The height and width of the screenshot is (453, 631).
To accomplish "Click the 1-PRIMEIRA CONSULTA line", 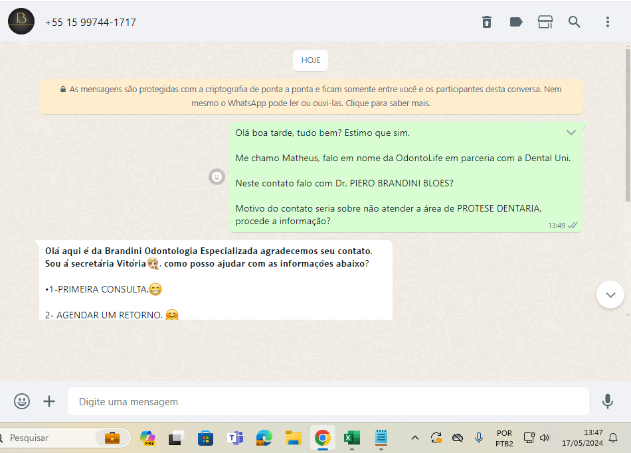I will point(104,289).
